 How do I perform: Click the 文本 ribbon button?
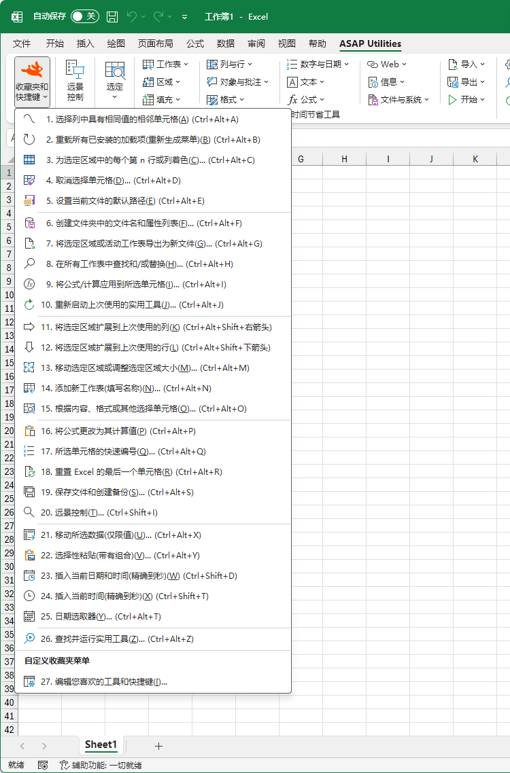coord(306,82)
